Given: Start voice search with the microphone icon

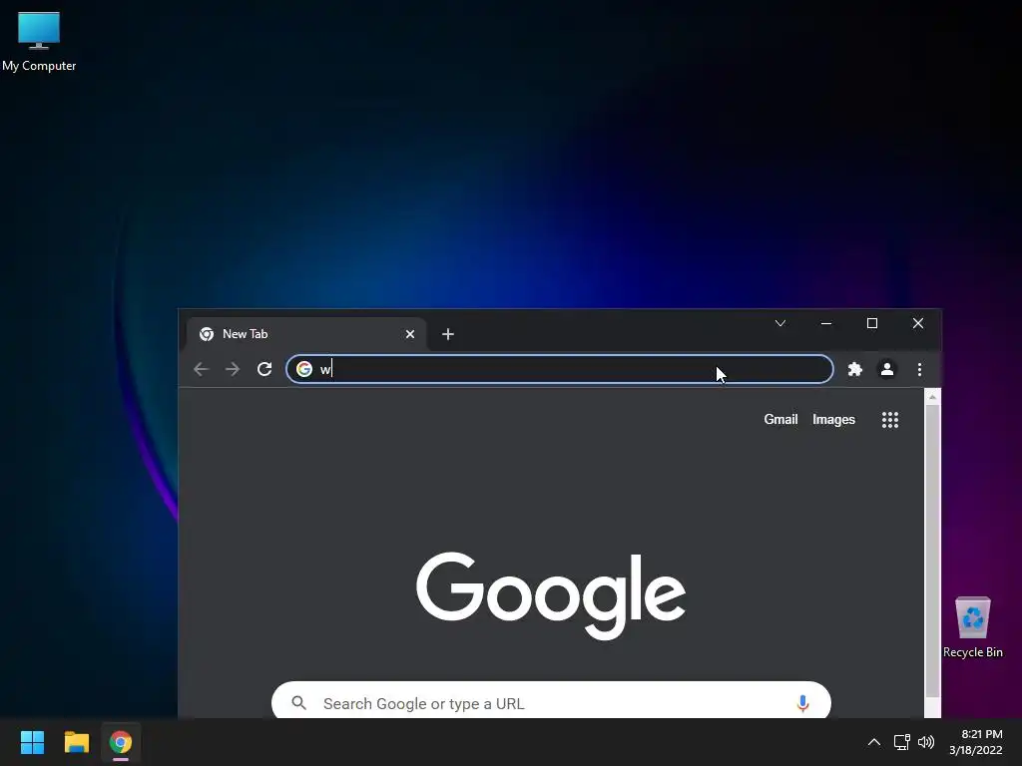Looking at the screenshot, I should coord(802,703).
